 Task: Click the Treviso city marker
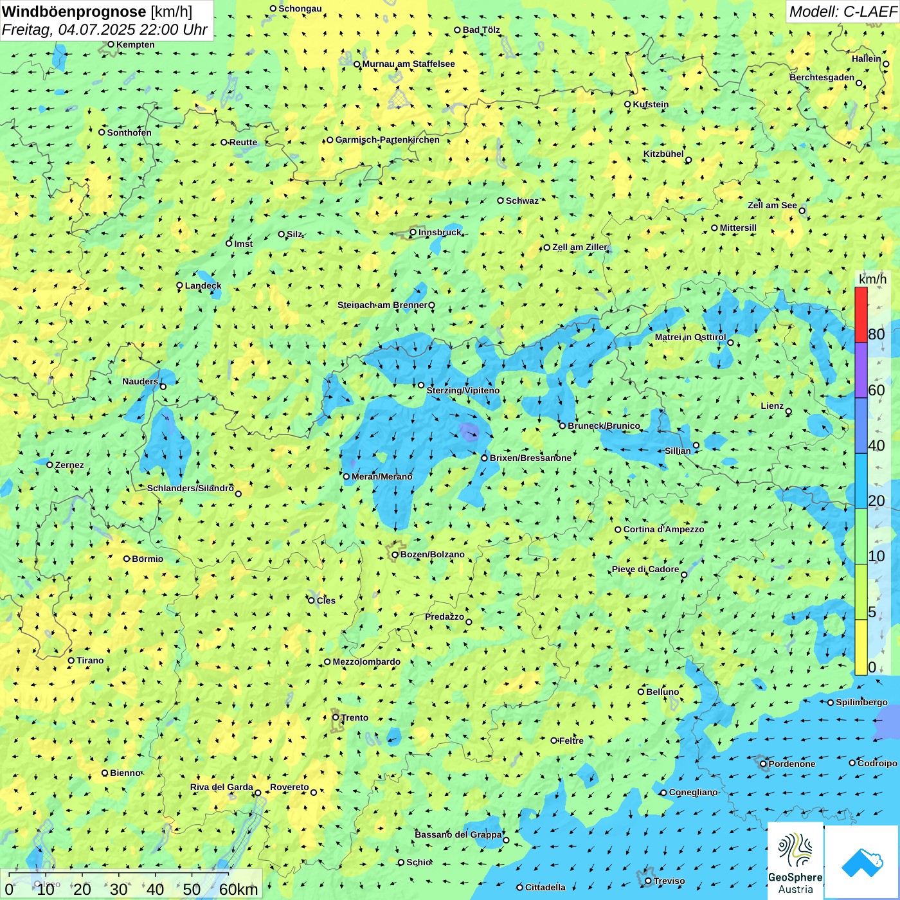click(648, 881)
